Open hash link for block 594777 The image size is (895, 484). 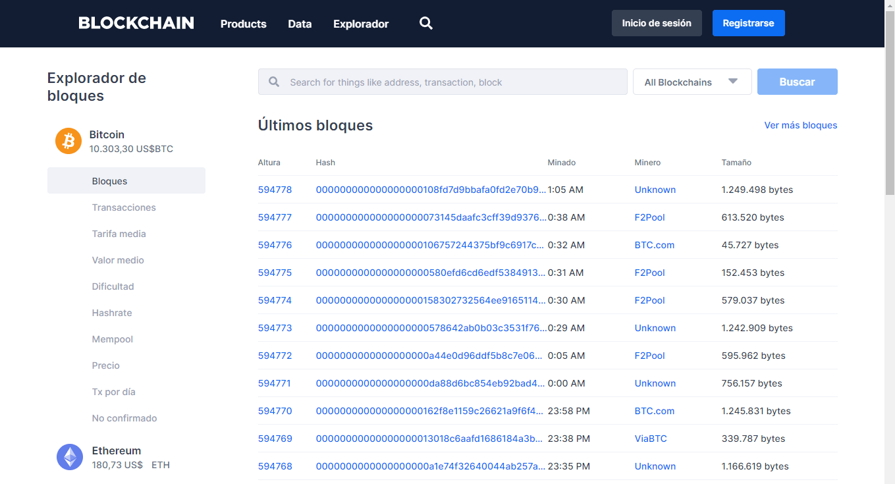coord(431,217)
